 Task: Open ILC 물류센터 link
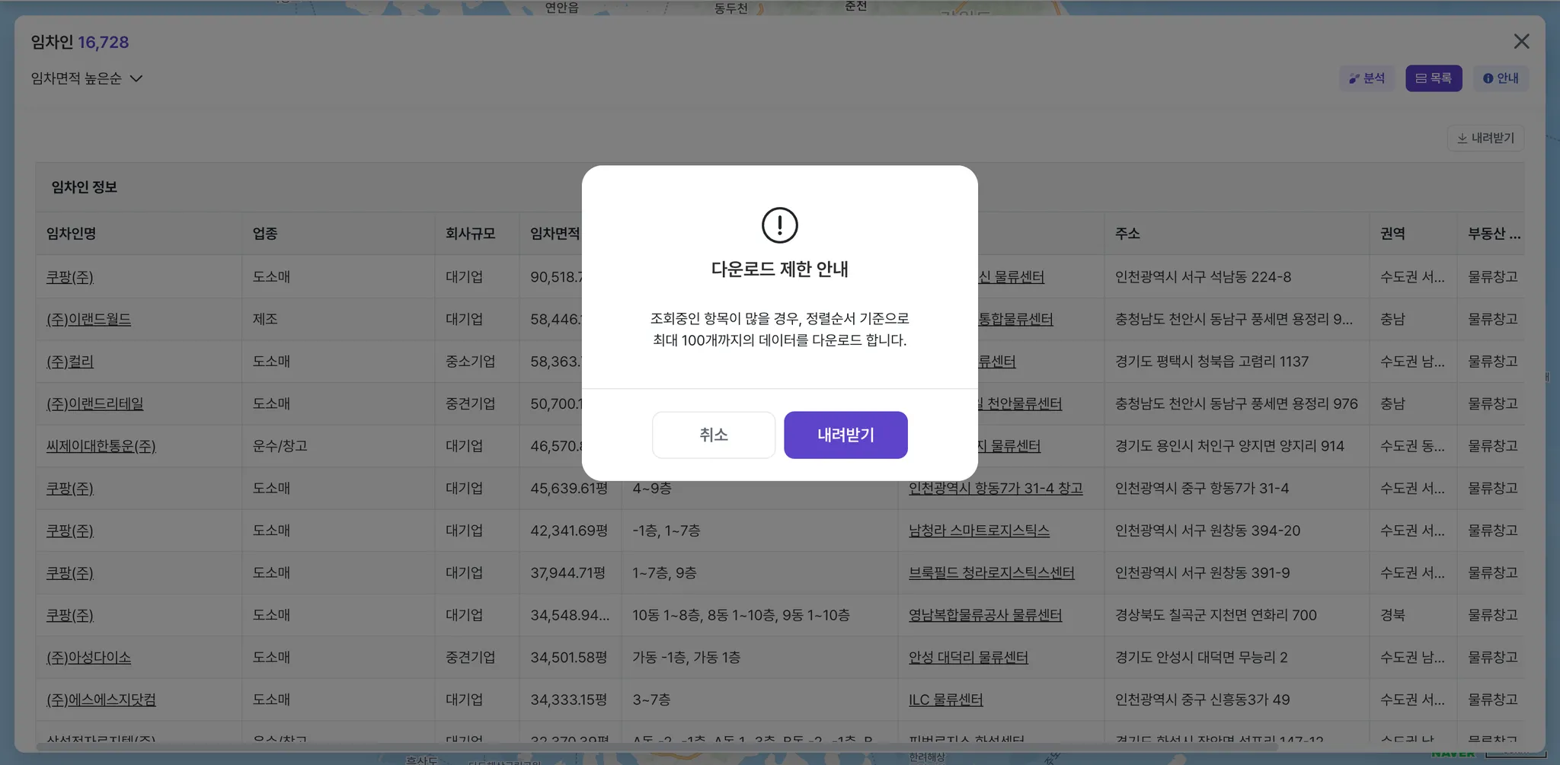point(945,700)
